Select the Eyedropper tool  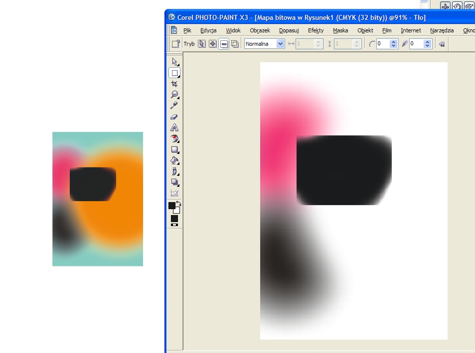174,106
